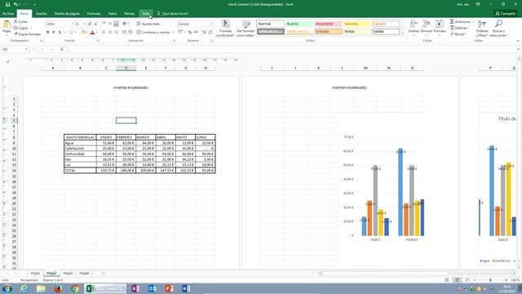The height and width of the screenshot is (294, 522).
Task: Adjust the zoom slider
Action: tap(490, 280)
